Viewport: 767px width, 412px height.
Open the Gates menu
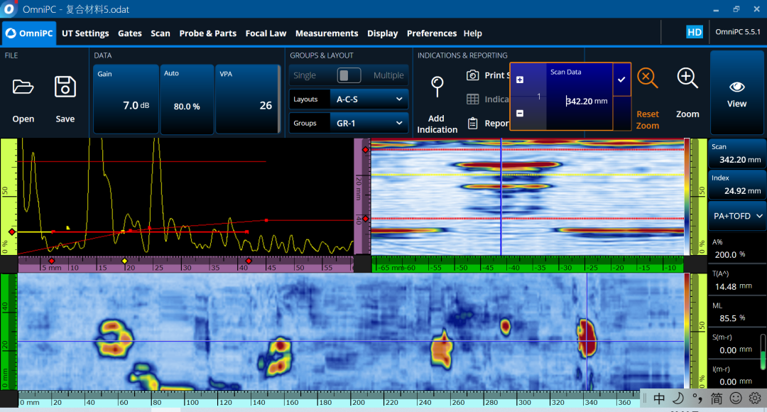click(130, 33)
